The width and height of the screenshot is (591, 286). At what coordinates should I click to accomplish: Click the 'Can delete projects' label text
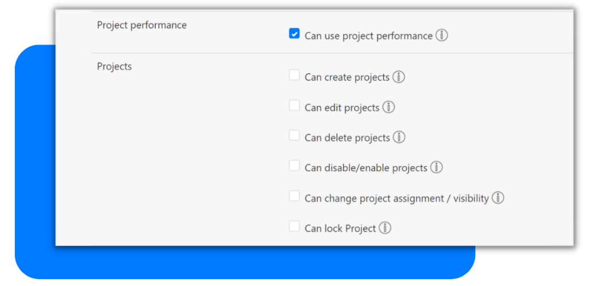click(347, 138)
